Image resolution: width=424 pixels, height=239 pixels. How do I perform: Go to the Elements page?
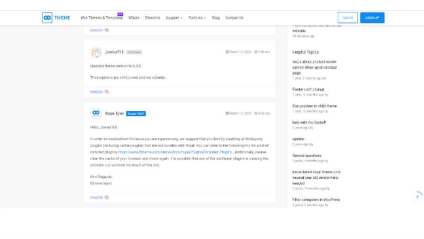(152, 18)
